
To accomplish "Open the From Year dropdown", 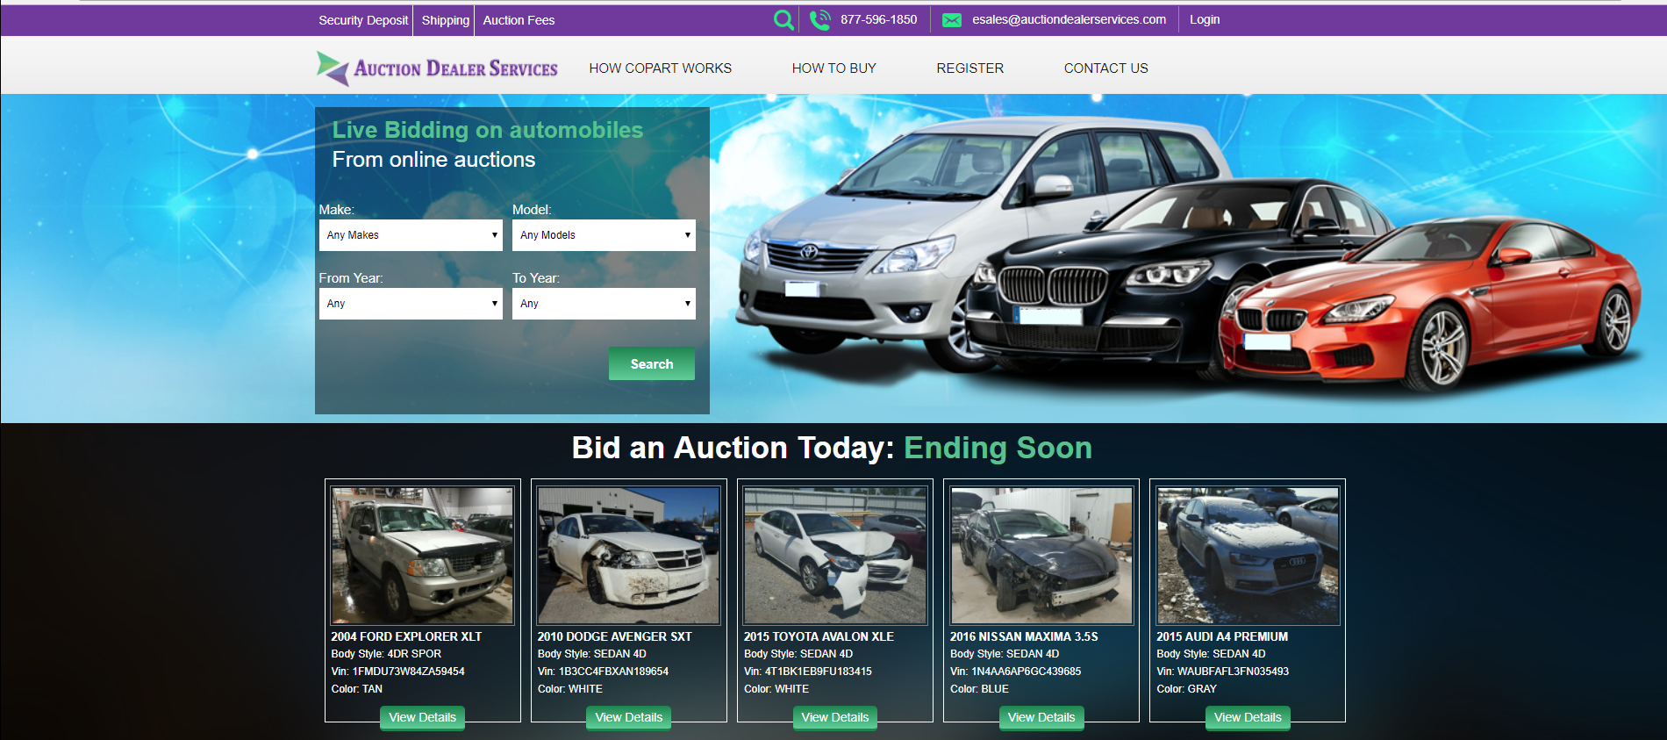I will point(411,304).
